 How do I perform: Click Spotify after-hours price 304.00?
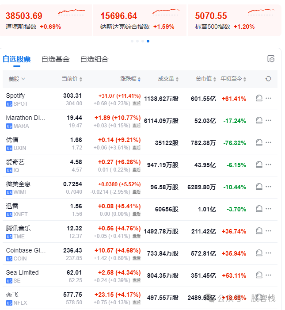(74, 103)
